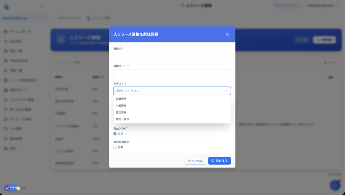This screenshot has width=345, height=195.
Task: Click the 保存する save button
Action: tap(219, 161)
